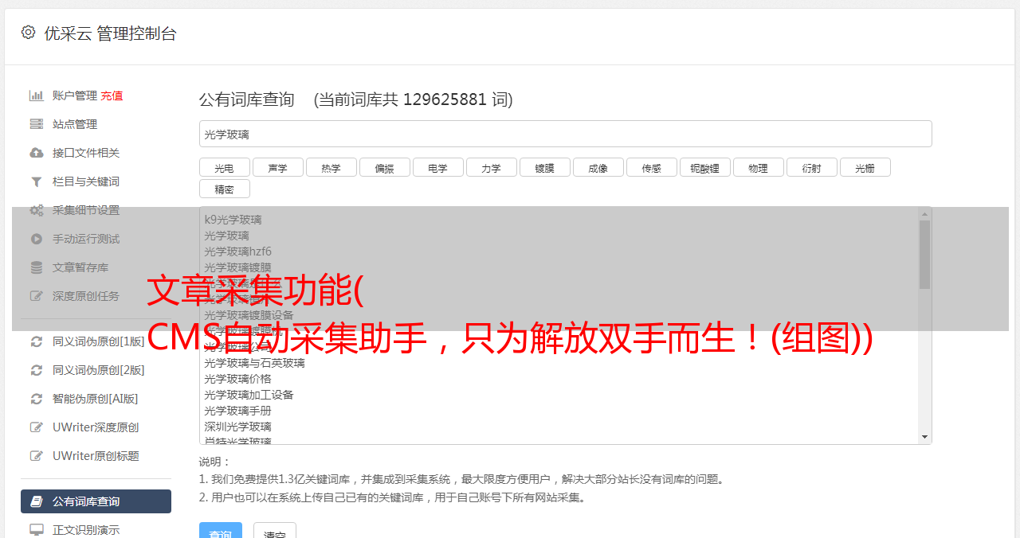Click the filter icon for 栏目与关键词
Screen dimensions: 1020x538
[36, 181]
